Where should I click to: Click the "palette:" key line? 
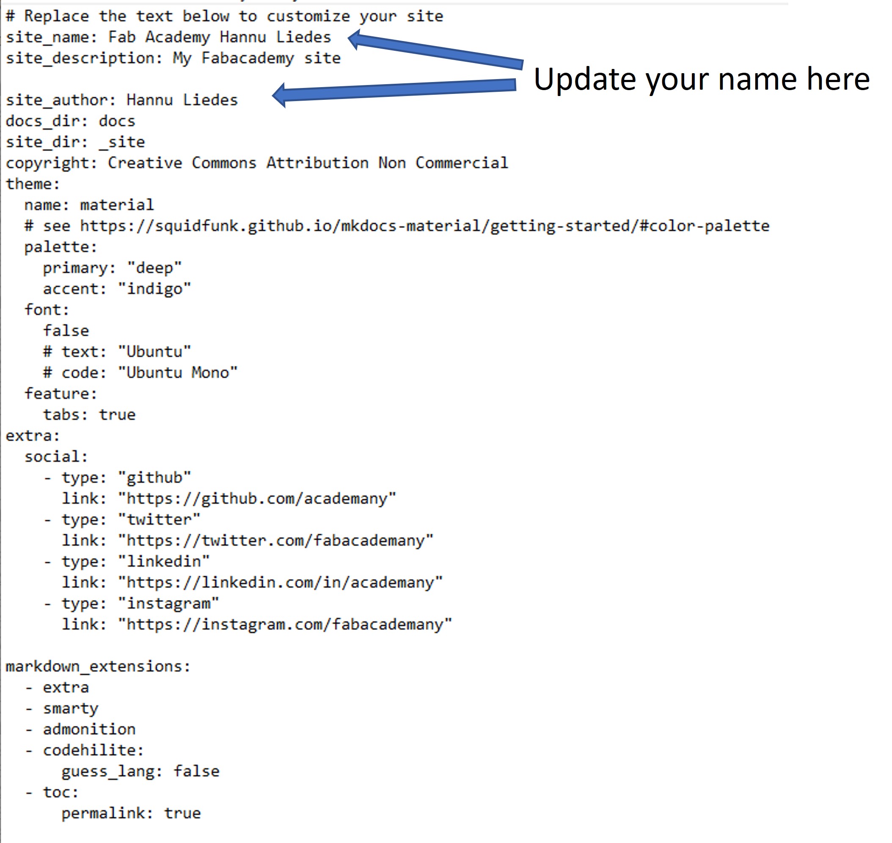[61, 247]
